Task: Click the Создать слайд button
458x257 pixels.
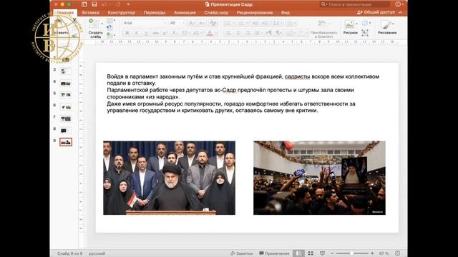Action: 95,29
